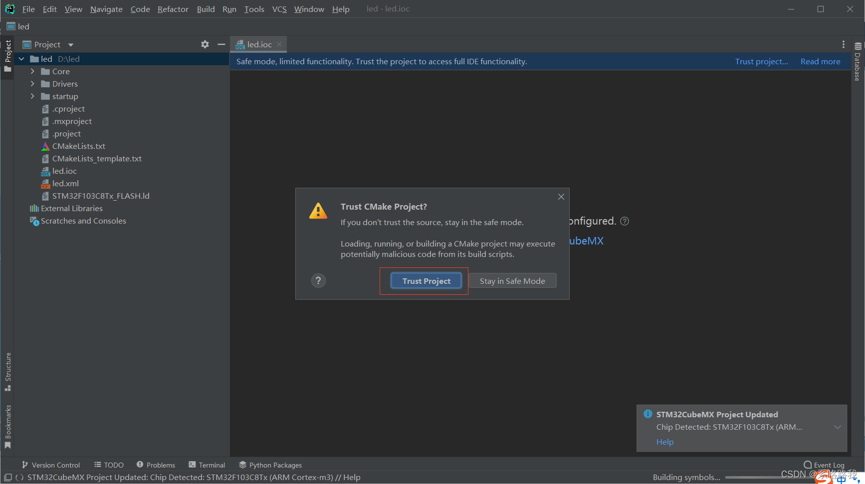Image resolution: width=865 pixels, height=484 pixels.
Task: Open the Event Log
Action: [x=824, y=465]
